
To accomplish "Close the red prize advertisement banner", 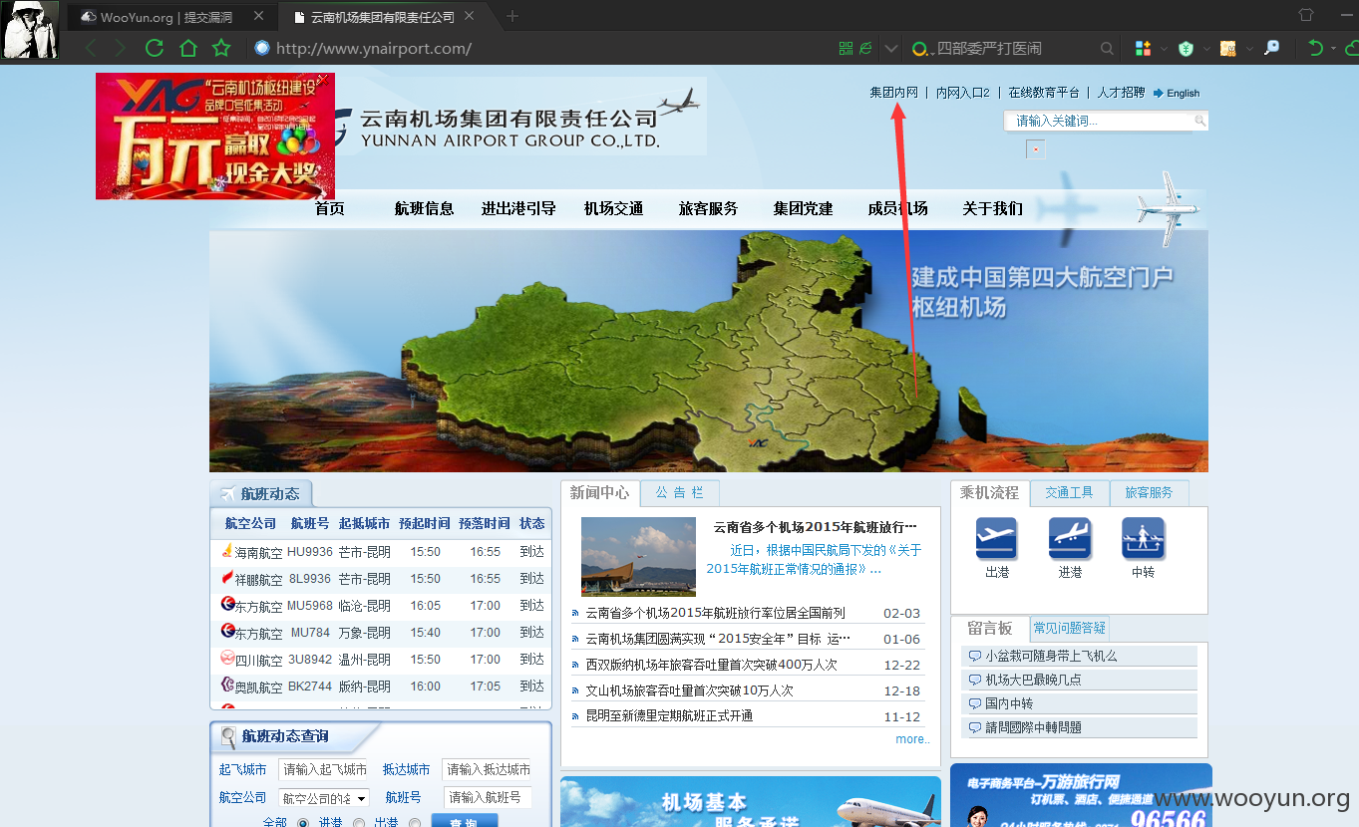I will click(322, 80).
